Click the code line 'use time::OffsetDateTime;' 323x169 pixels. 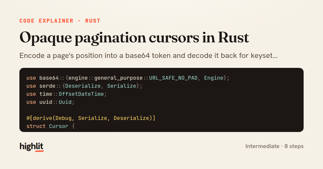tap(66, 94)
